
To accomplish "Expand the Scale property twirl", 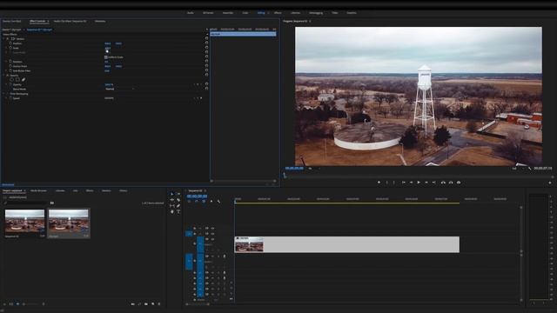I will point(7,48).
